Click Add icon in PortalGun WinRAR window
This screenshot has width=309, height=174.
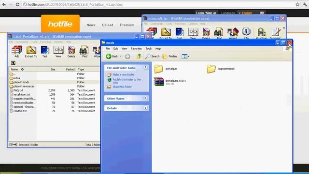[17, 51]
